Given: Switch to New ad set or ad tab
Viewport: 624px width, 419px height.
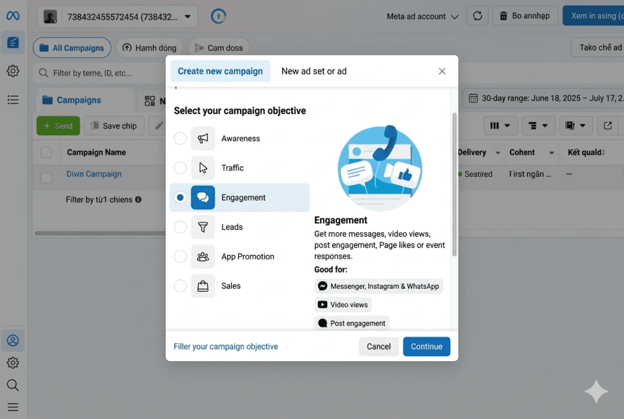Looking at the screenshot, I should point(314,71).
